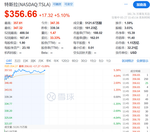This screenshot has height=132, width=150.
Task: Show the 5分 minute chart
Action: click(x=101, y=61)
